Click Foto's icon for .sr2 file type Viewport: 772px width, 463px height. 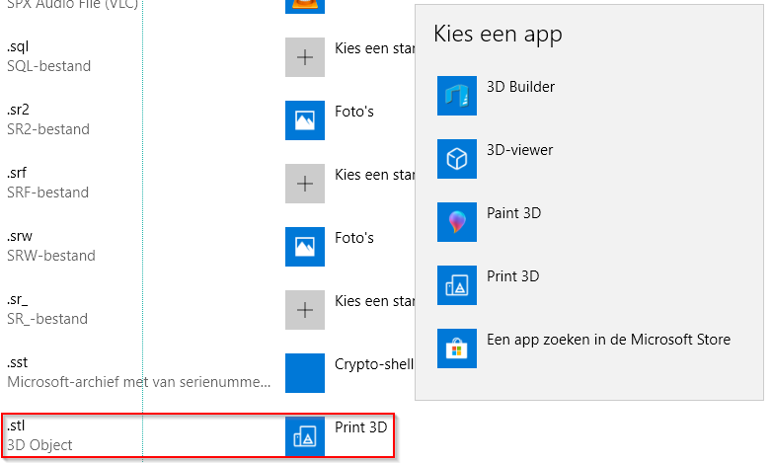(305, 120)
